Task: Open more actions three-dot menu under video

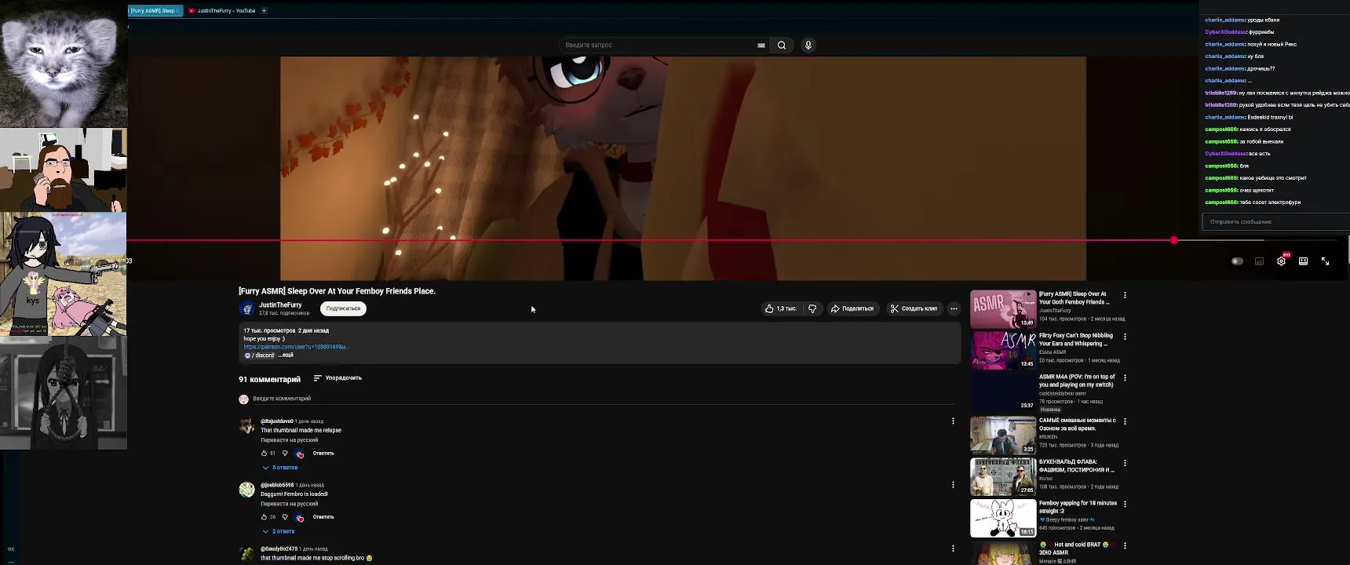Action: coord(954,308)
